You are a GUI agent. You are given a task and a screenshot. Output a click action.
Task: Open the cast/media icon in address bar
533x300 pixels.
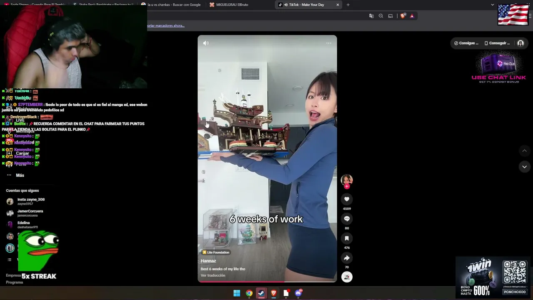click(x=390, y=16)
